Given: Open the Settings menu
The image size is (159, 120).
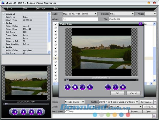Looking at the screenshot, I should pos(40,8).
